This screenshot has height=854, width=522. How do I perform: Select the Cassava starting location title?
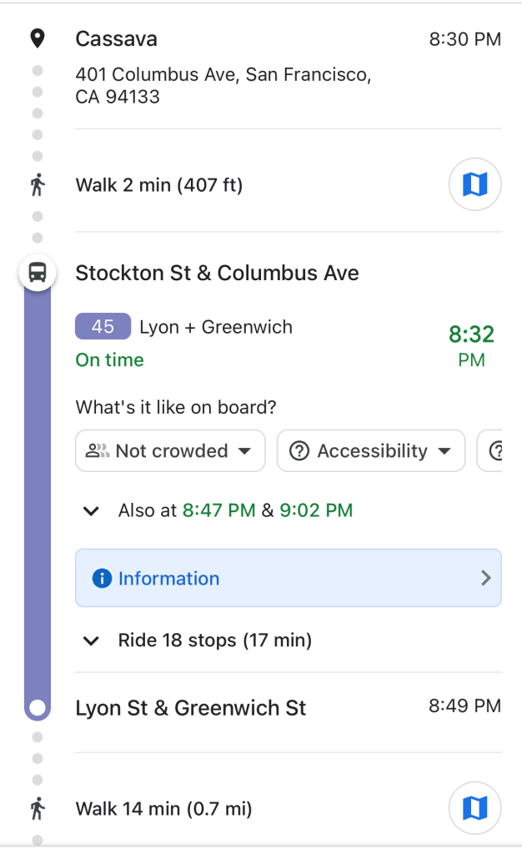[116, 39]
